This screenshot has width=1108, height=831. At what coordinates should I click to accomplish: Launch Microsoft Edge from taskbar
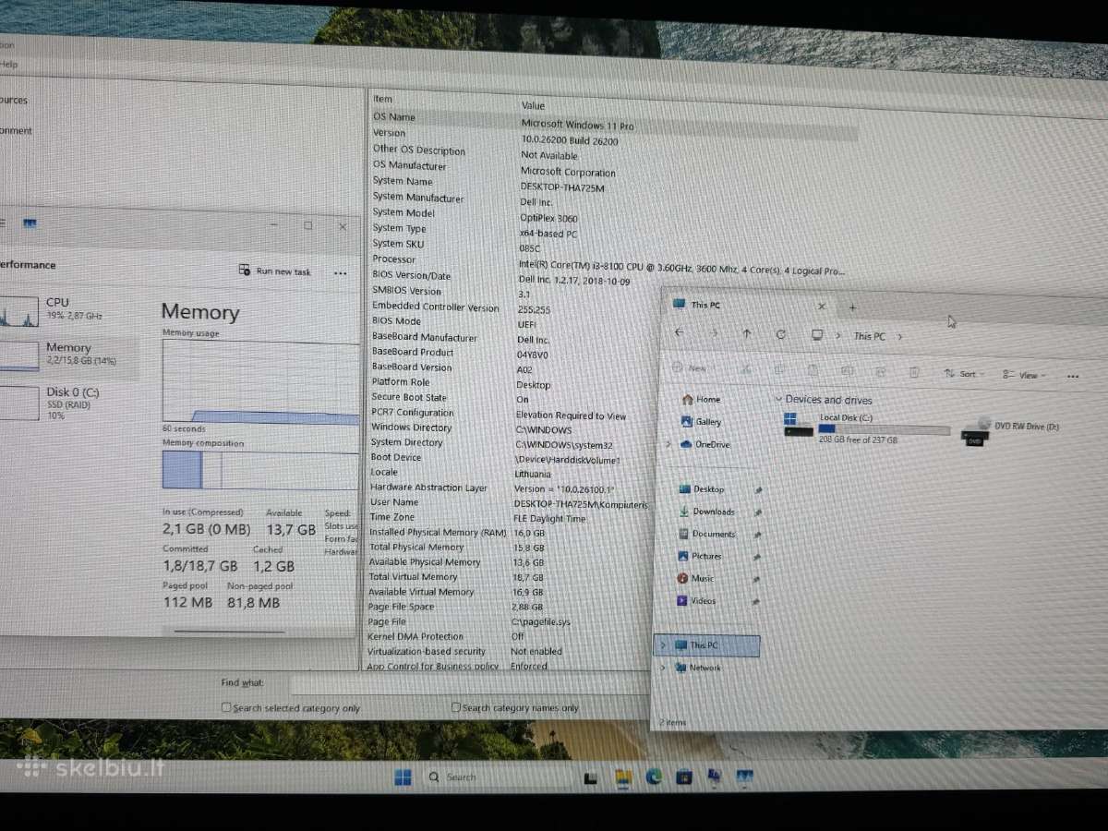coord(654,777)
